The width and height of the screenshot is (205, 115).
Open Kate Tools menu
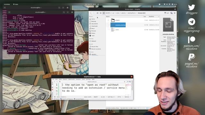click(83, 79)
